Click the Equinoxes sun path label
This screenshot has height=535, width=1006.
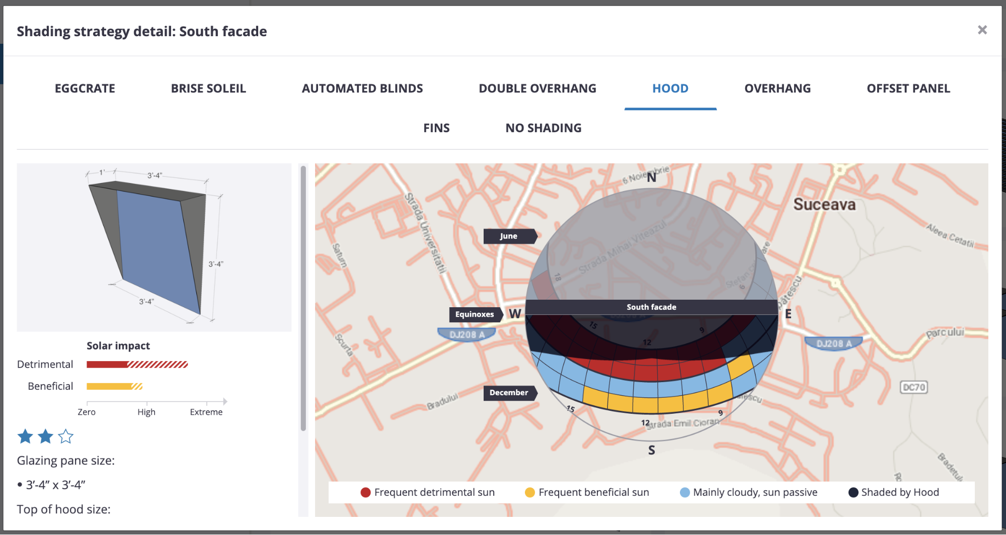[476, 315]
